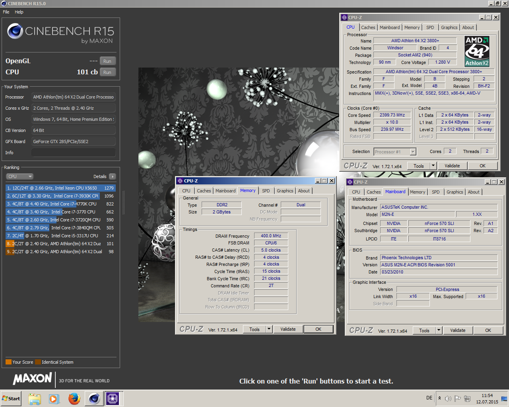Switch to CPU tab in Memory window

[x=186, y=191]
